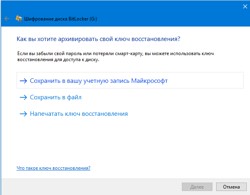Close the BitLocker wizard with the X button
The height and width of the screenshot is (195, 250).
tap(245, 6)
